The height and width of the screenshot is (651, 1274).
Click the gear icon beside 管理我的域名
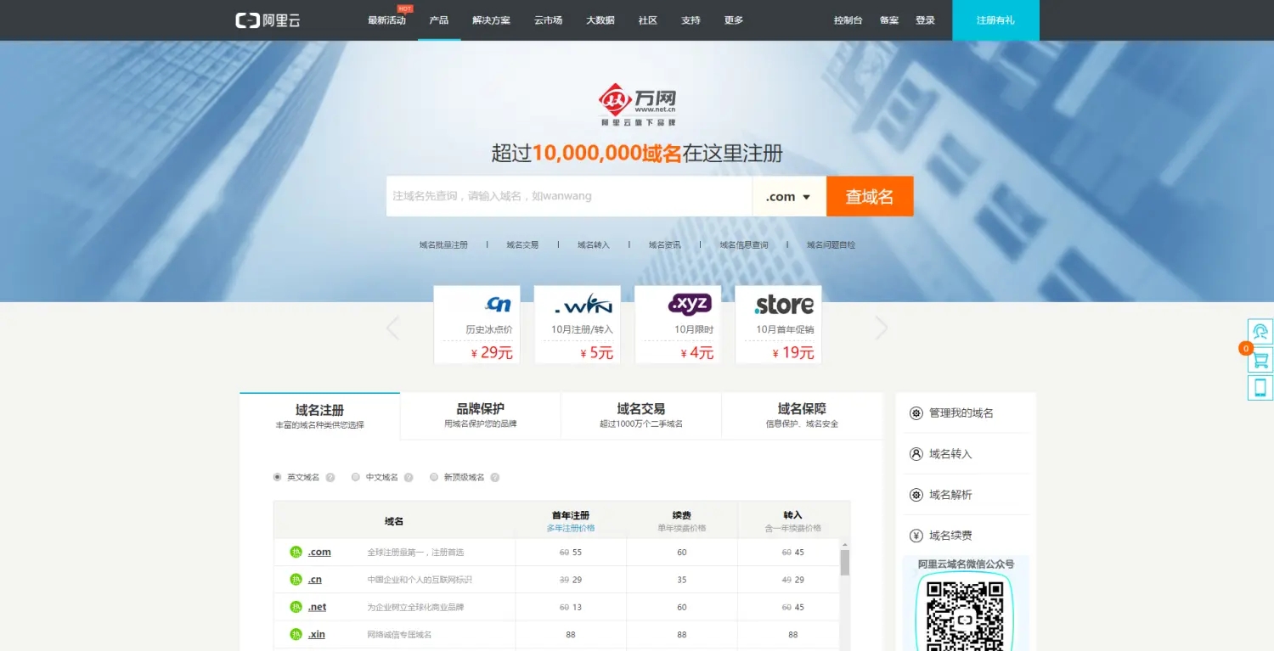coord(916,413)
